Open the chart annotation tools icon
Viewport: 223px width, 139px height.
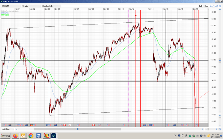click(217, 6)
